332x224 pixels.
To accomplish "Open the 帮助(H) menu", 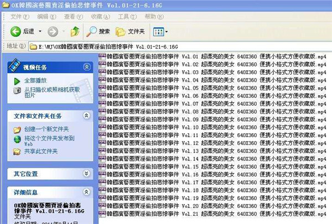I will tap(154, 17).
